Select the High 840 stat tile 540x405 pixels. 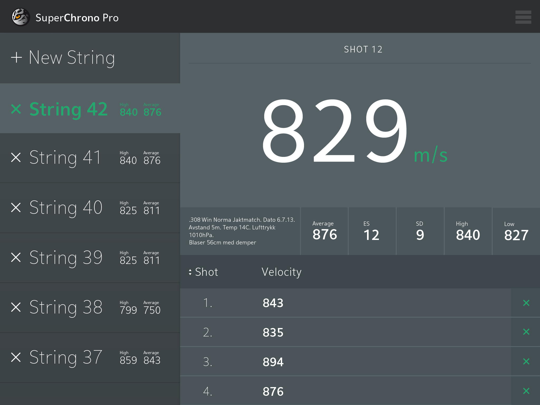click(x=468, y=231)
